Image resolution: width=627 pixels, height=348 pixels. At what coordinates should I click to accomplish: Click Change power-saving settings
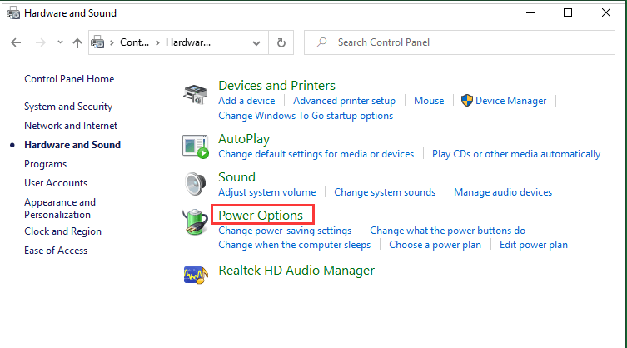[285, 231]
